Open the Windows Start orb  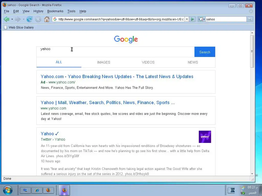(x=7, y=190)
